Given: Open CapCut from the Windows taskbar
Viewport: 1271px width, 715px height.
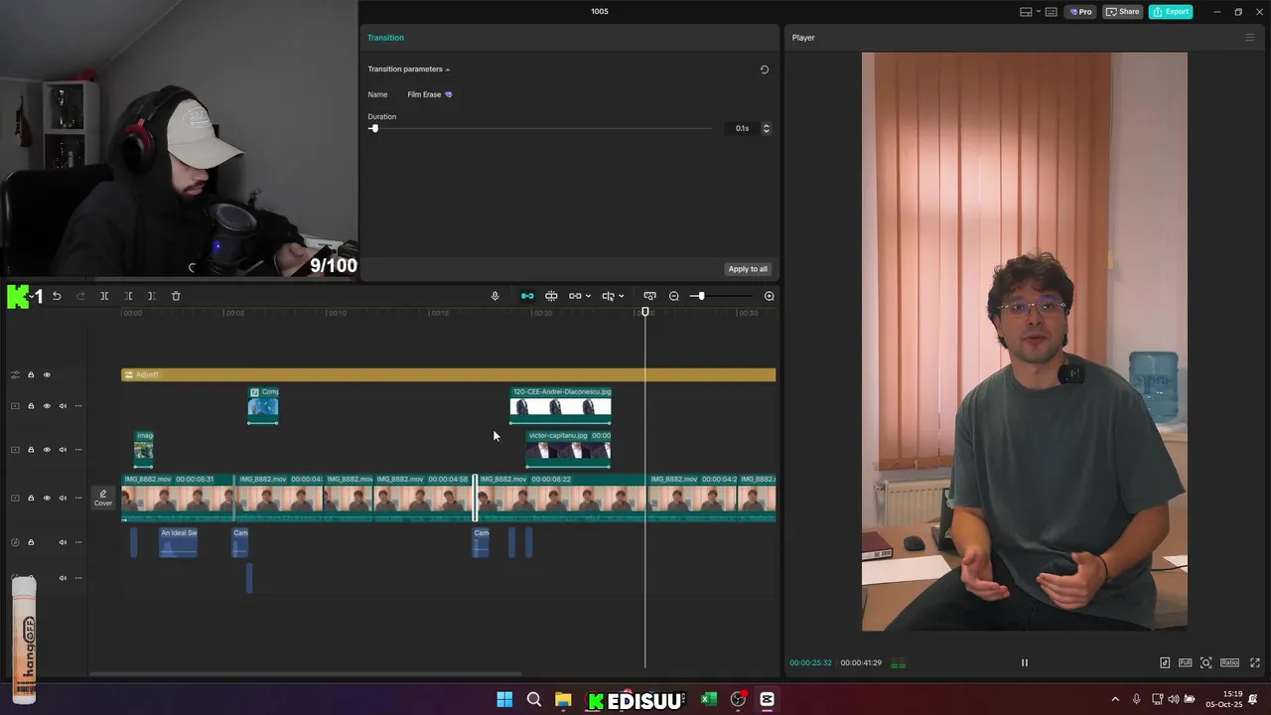Looking at the screenshot, I should (767, 699).
